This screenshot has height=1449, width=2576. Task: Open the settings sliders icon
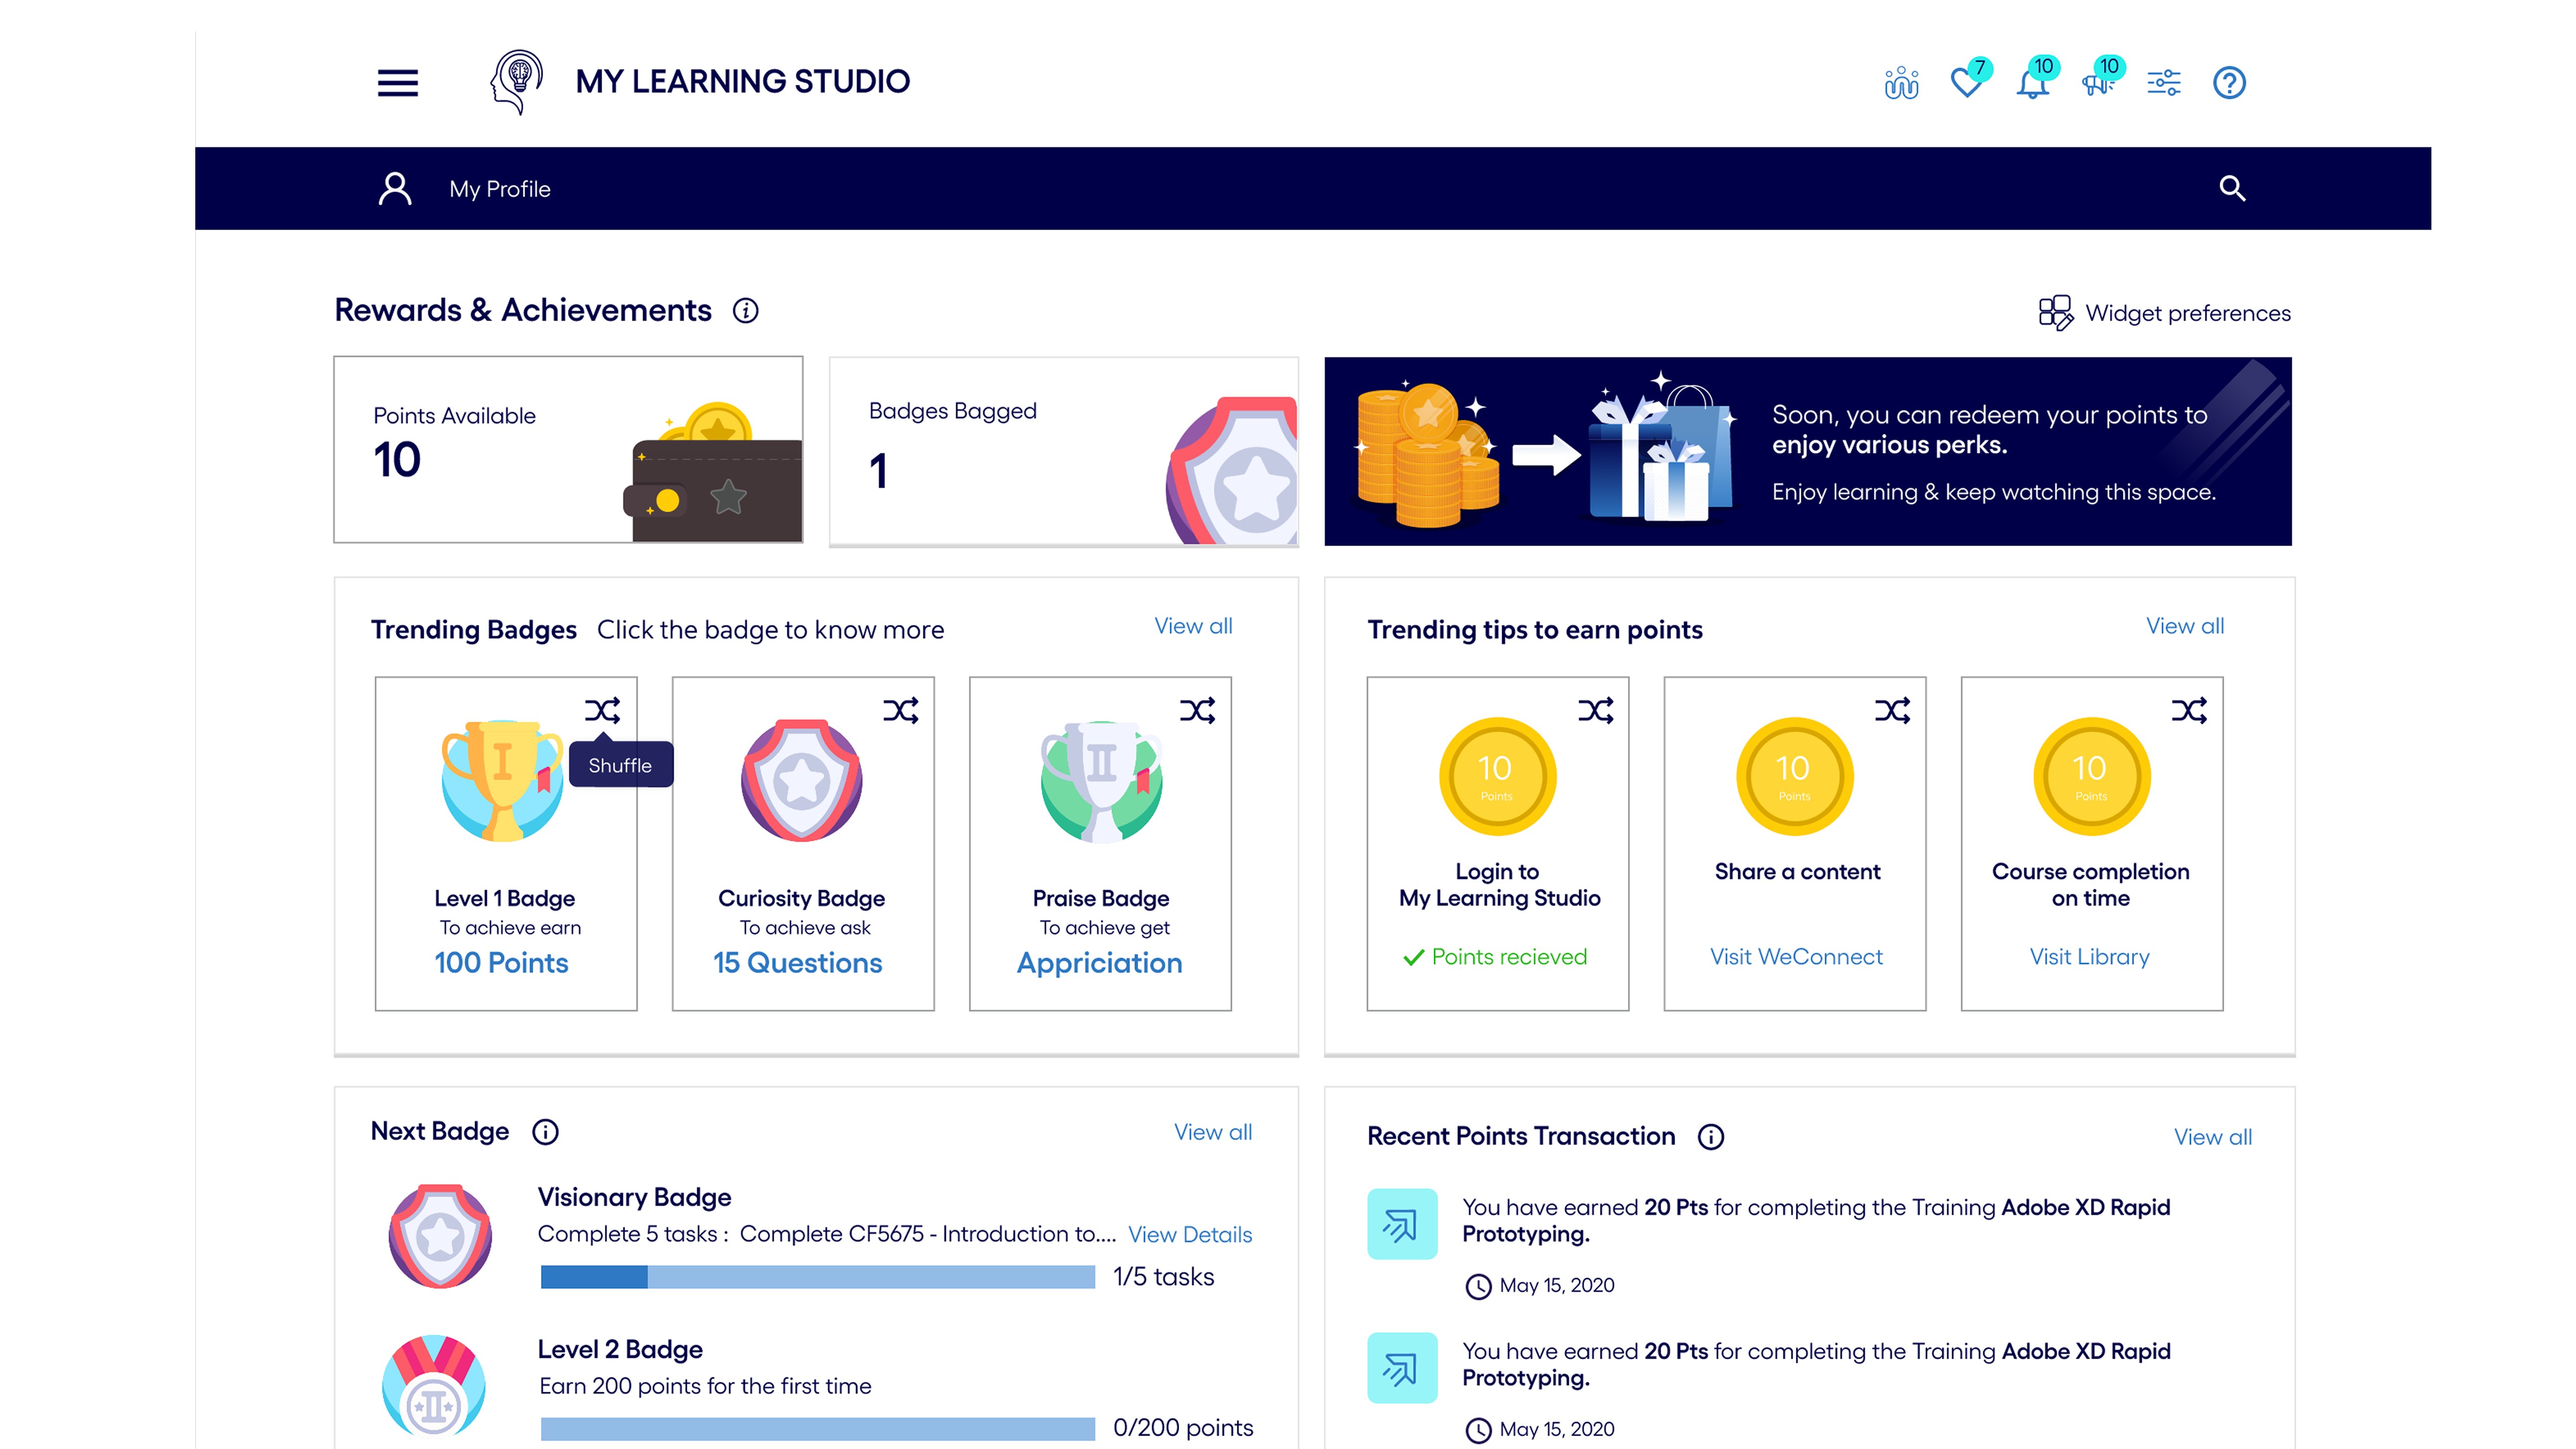pos(2164,83)
